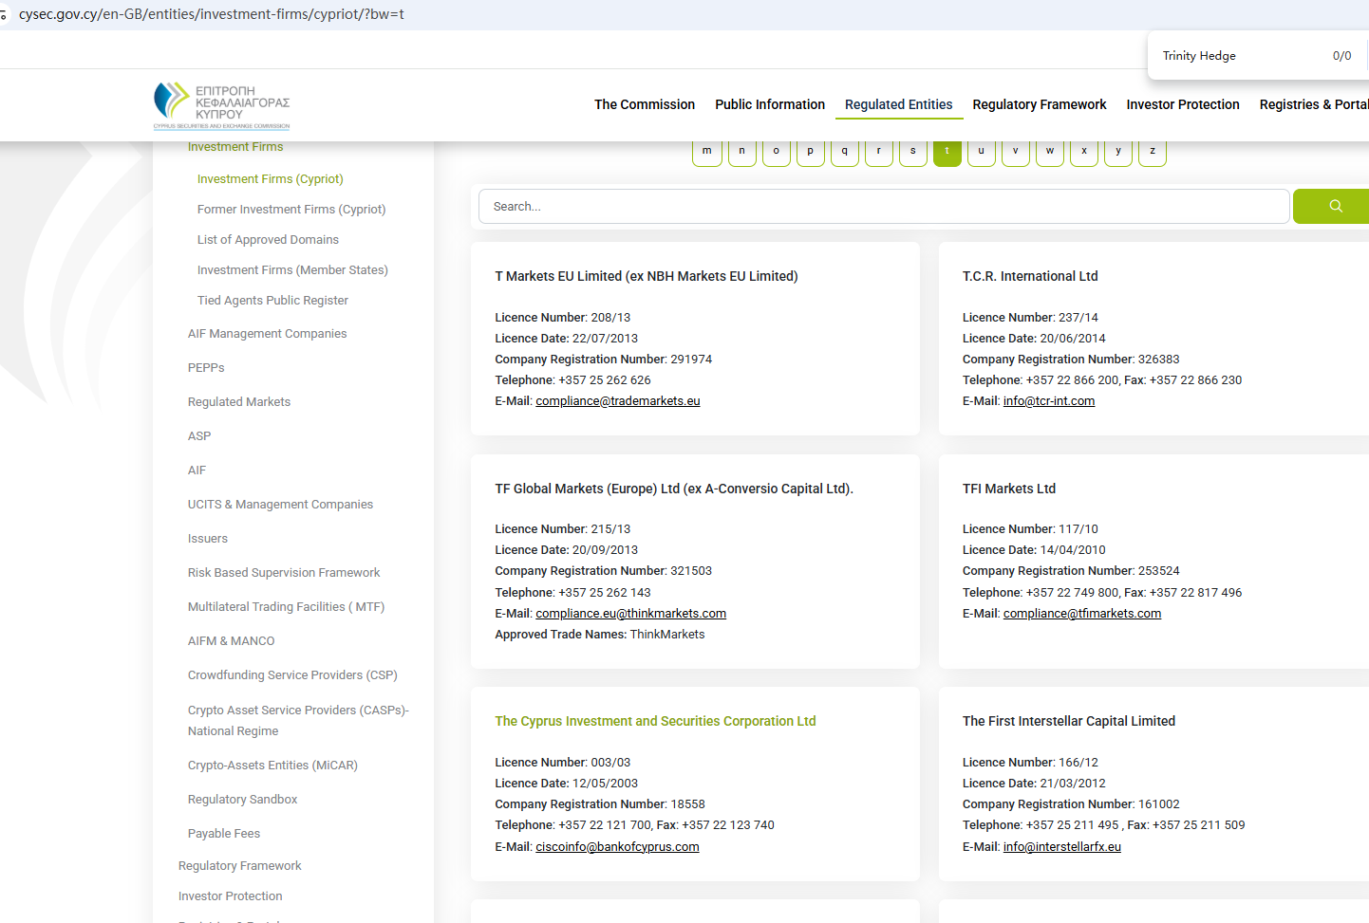
Task: Select the letter 'm' filter button
Action: (707, 152)
